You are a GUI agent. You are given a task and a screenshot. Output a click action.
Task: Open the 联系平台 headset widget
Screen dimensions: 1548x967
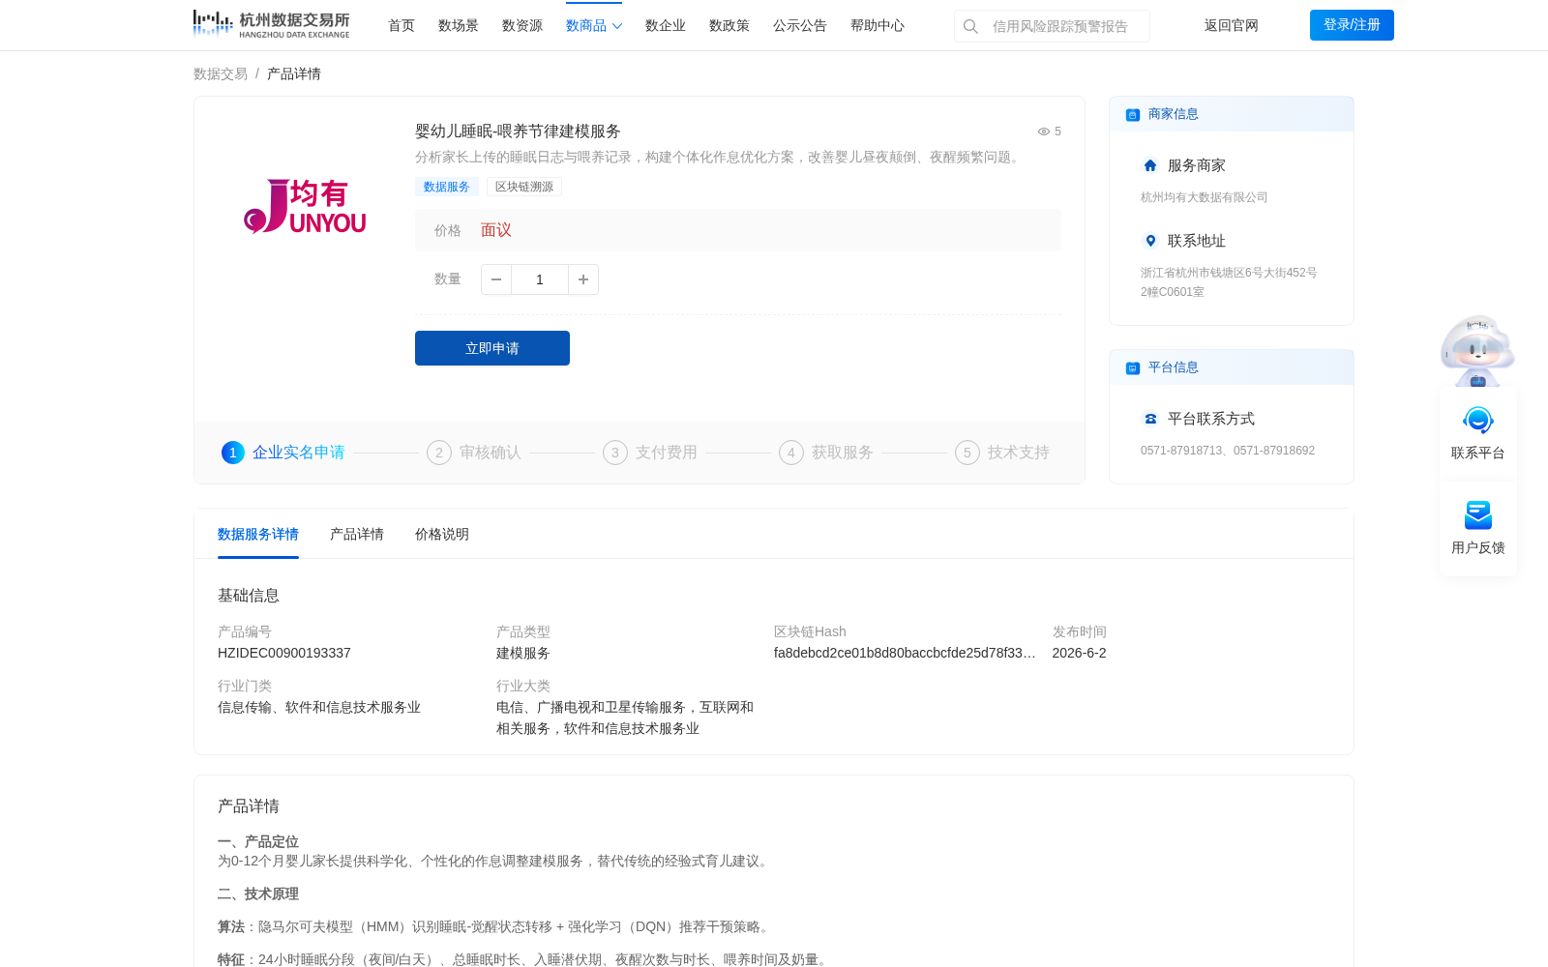pos(1478,433)
